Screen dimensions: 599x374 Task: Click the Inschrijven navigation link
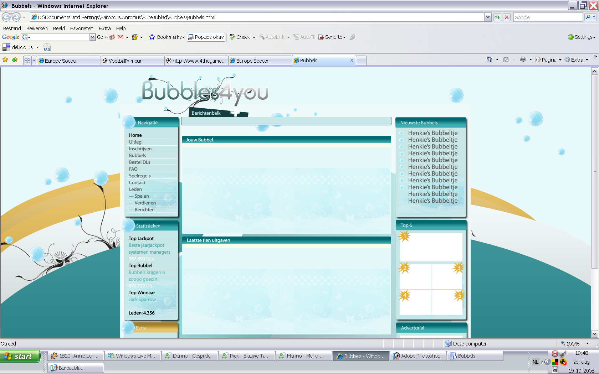(140, 149)
